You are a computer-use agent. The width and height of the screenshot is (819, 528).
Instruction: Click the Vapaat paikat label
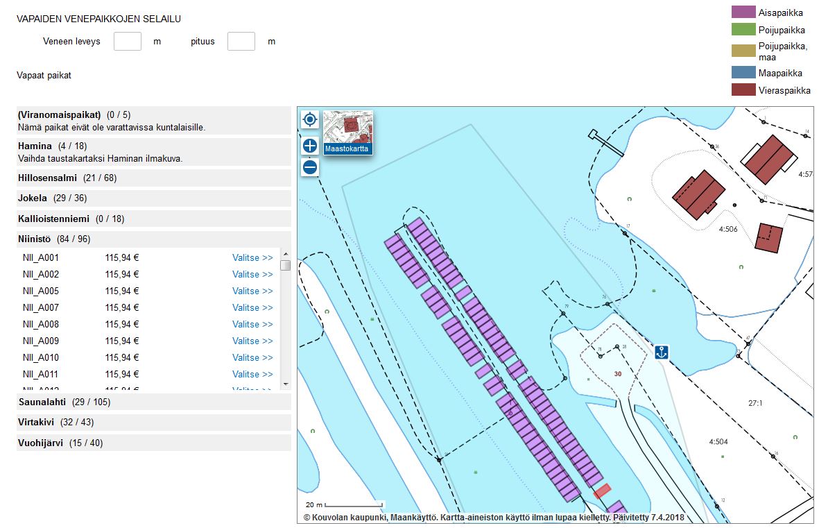pyautogui.click(x=44, y=75)
